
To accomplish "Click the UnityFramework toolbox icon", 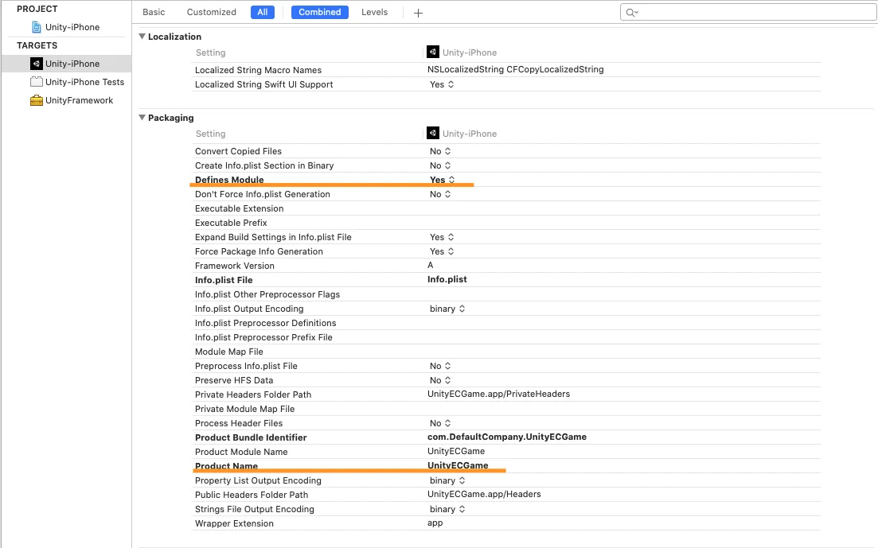I will tap(37, 100).
